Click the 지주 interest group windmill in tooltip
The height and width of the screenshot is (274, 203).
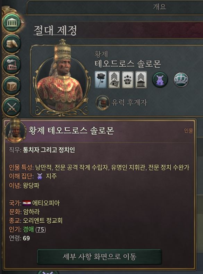pyautogui.click(x=40, y=176)
